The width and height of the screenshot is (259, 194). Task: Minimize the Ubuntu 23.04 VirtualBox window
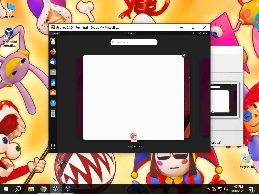click(182, 27)
